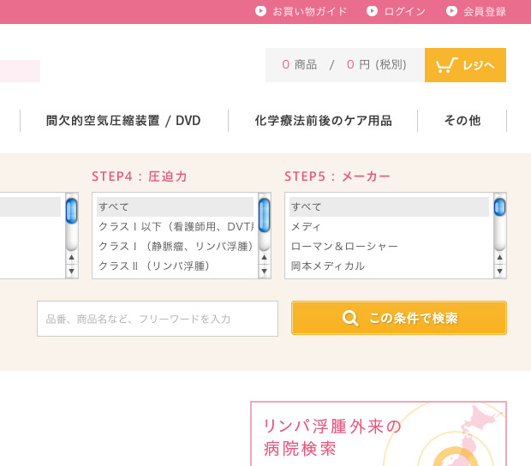The width and height of the screenshot is (531, 466).
Task: Open the 間欠的空気圧縮装置 / DVD menu
Action: point(123,121)
